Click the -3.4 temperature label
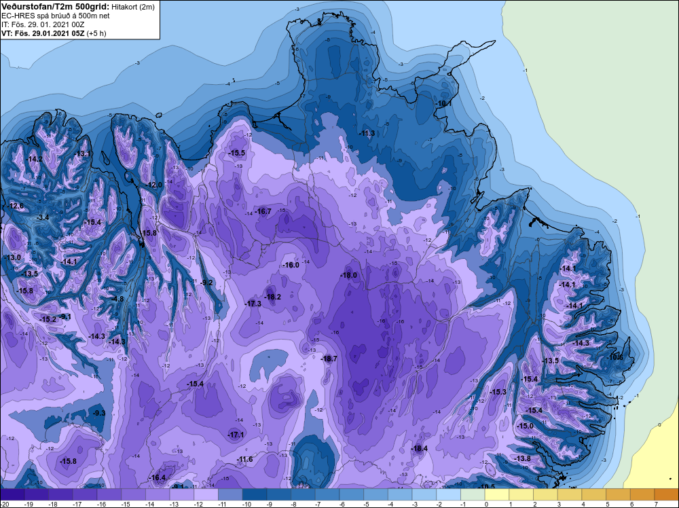The image size is (679, 508). coord(42,217)
